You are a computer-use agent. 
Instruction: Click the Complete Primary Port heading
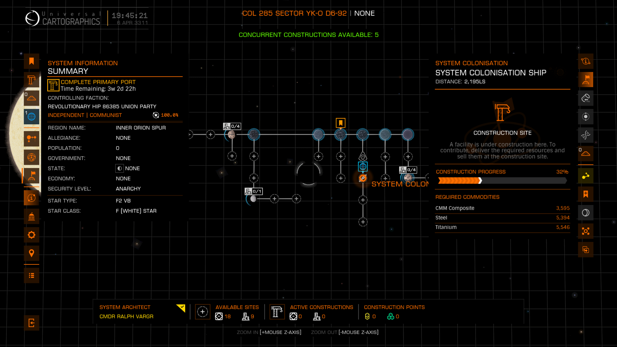98,82
